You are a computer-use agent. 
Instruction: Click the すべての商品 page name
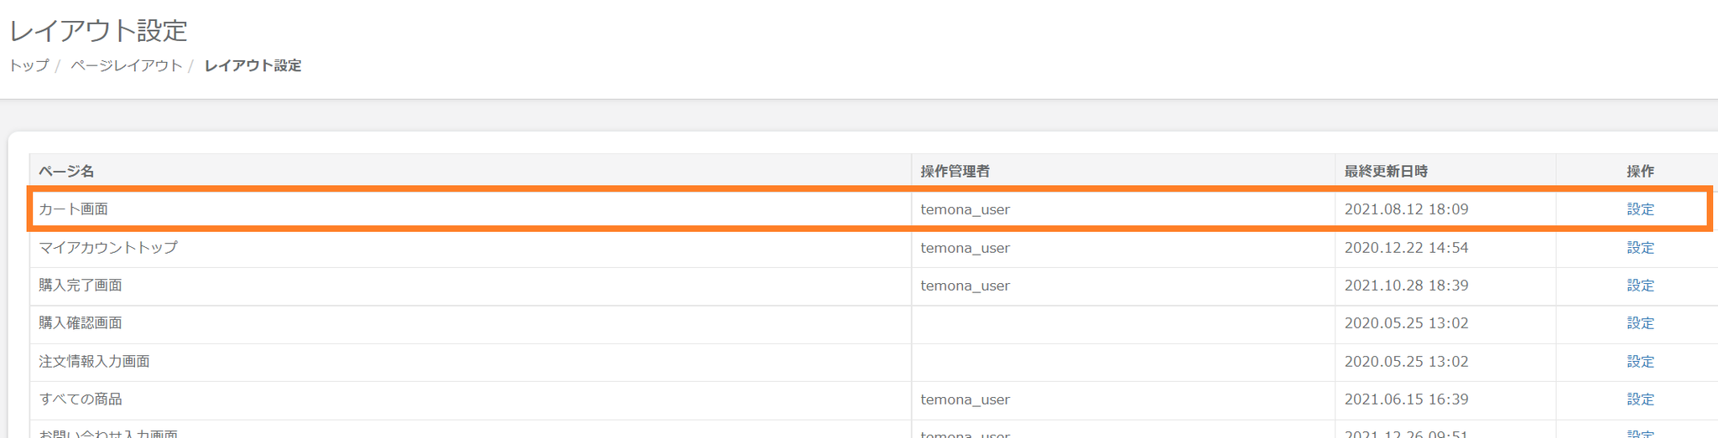point(81,399)
